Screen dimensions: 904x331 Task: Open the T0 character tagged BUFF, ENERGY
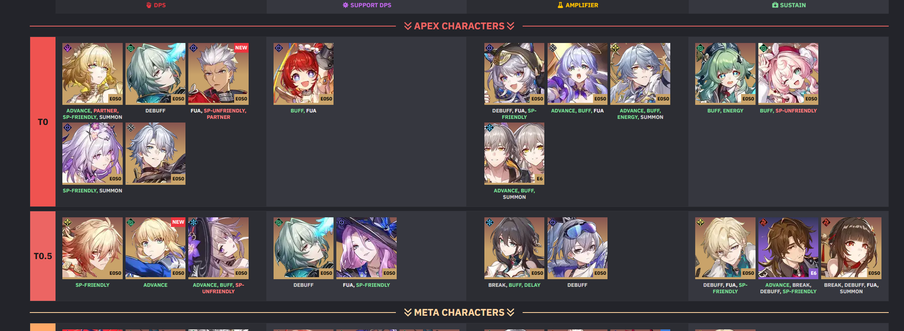(725, 74)
